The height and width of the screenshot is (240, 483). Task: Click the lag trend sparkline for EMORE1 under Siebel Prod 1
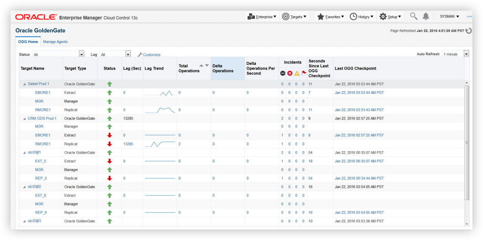pyautogui.click(x=160, y=93)
